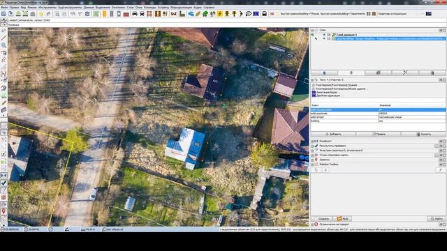The width and height of the screenshot is (447, 251).
Task: Click the command line Команда input field
Action: pos(227,25)
